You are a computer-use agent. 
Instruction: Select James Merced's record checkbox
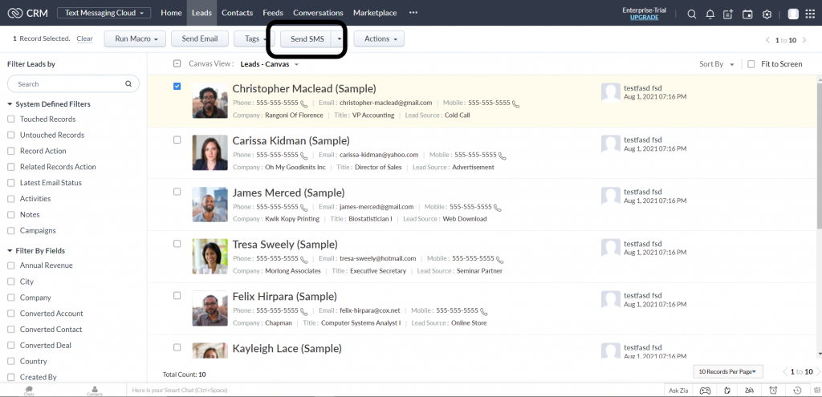click(177, 192)
